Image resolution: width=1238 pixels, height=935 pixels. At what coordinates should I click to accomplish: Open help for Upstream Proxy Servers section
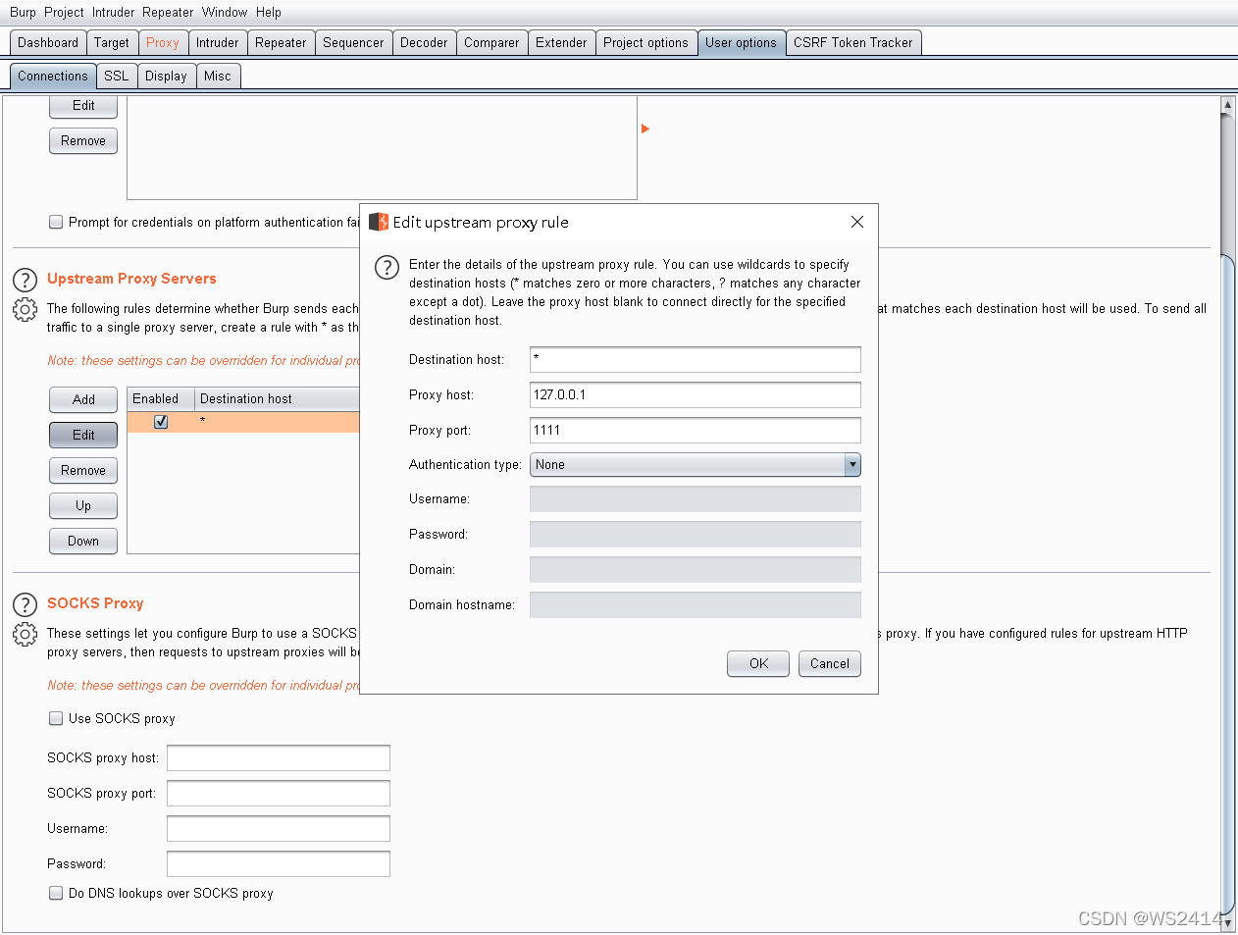25,280
